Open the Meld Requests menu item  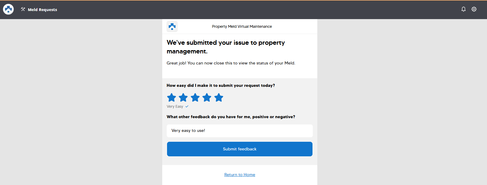42,10
